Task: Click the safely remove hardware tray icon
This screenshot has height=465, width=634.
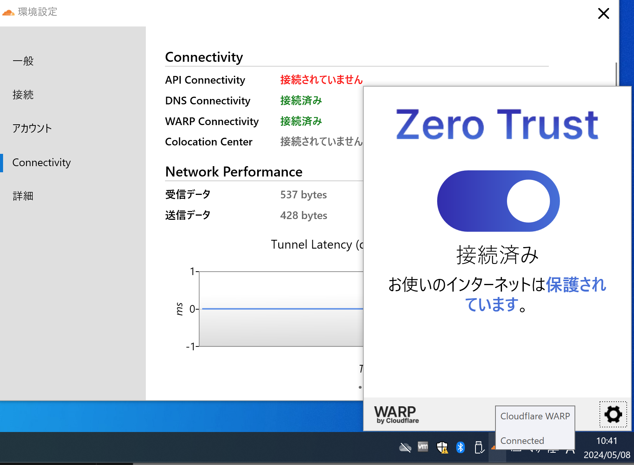Action: click(x=479, y=447)
